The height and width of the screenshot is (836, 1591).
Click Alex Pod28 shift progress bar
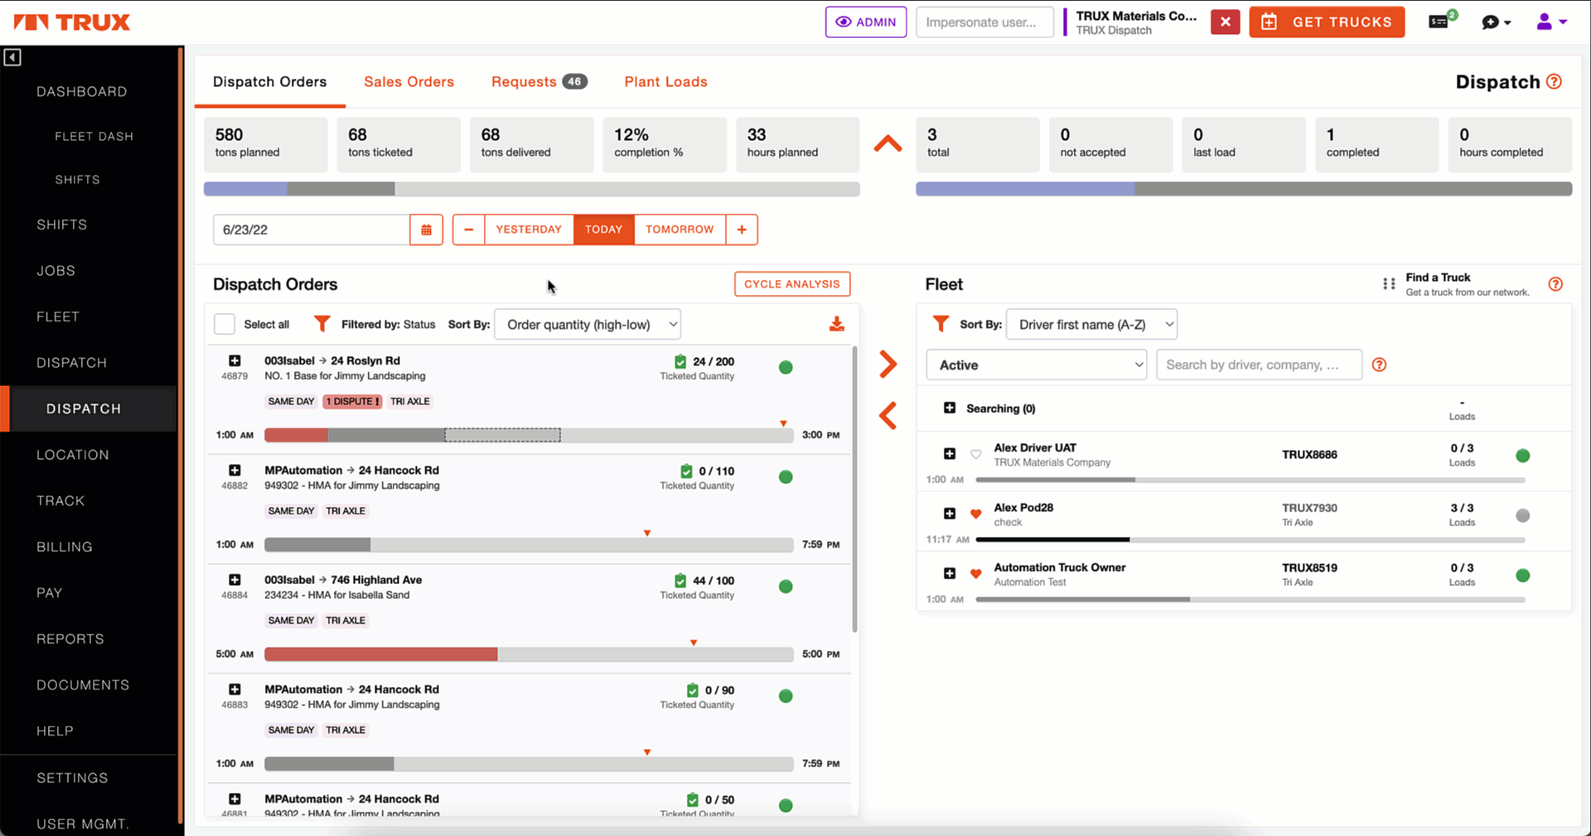point(1250,539)
